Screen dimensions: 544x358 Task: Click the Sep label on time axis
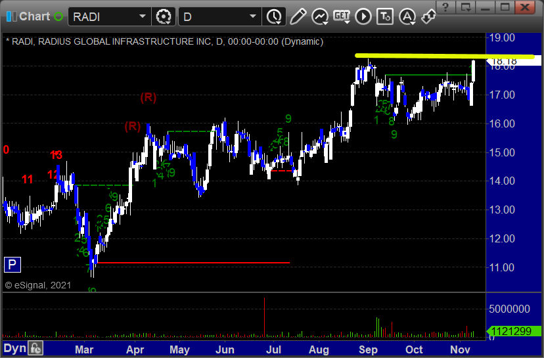[x=368, y=349]
